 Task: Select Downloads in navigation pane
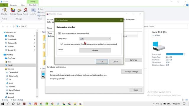coord(12,39)
